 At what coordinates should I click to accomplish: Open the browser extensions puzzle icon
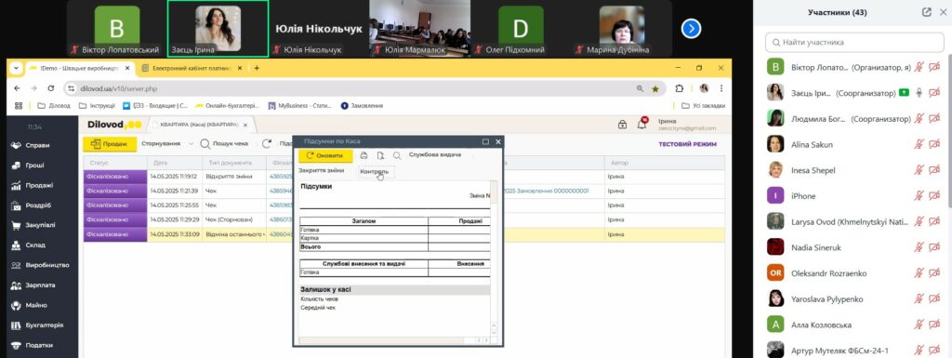(x=680, y=88)
